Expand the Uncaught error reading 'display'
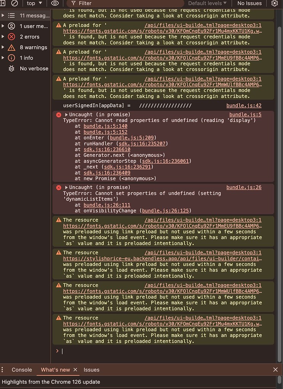The image size is (283, 389). [x=67, y=115]
